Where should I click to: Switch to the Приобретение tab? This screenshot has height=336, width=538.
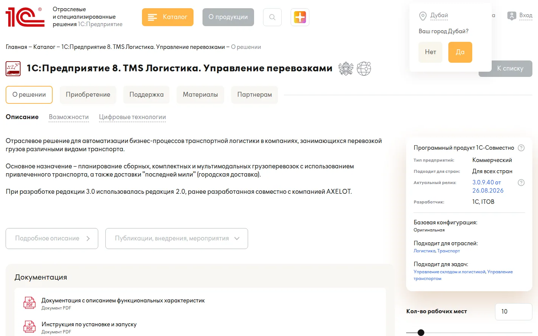(x=88, y=95)
